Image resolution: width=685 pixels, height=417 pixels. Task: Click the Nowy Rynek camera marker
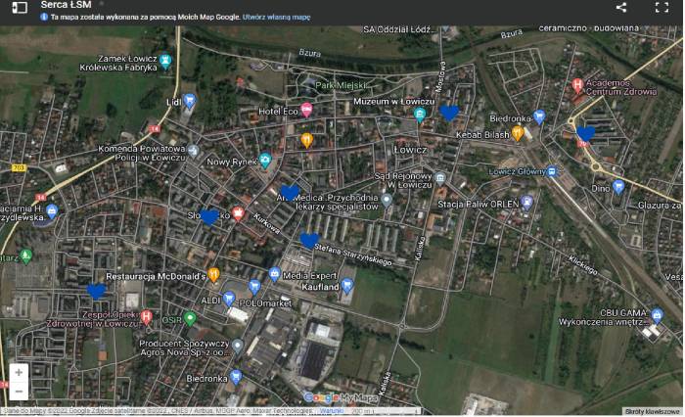click(265, 160)
